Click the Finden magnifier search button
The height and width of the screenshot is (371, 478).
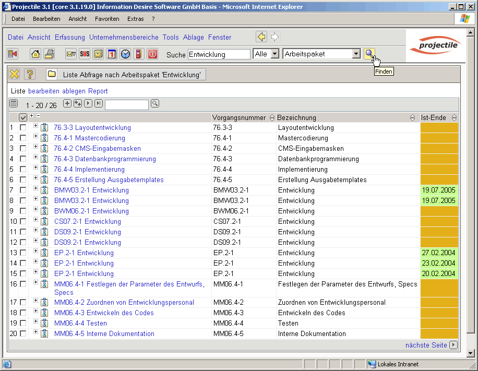click(x=369, y=54)
